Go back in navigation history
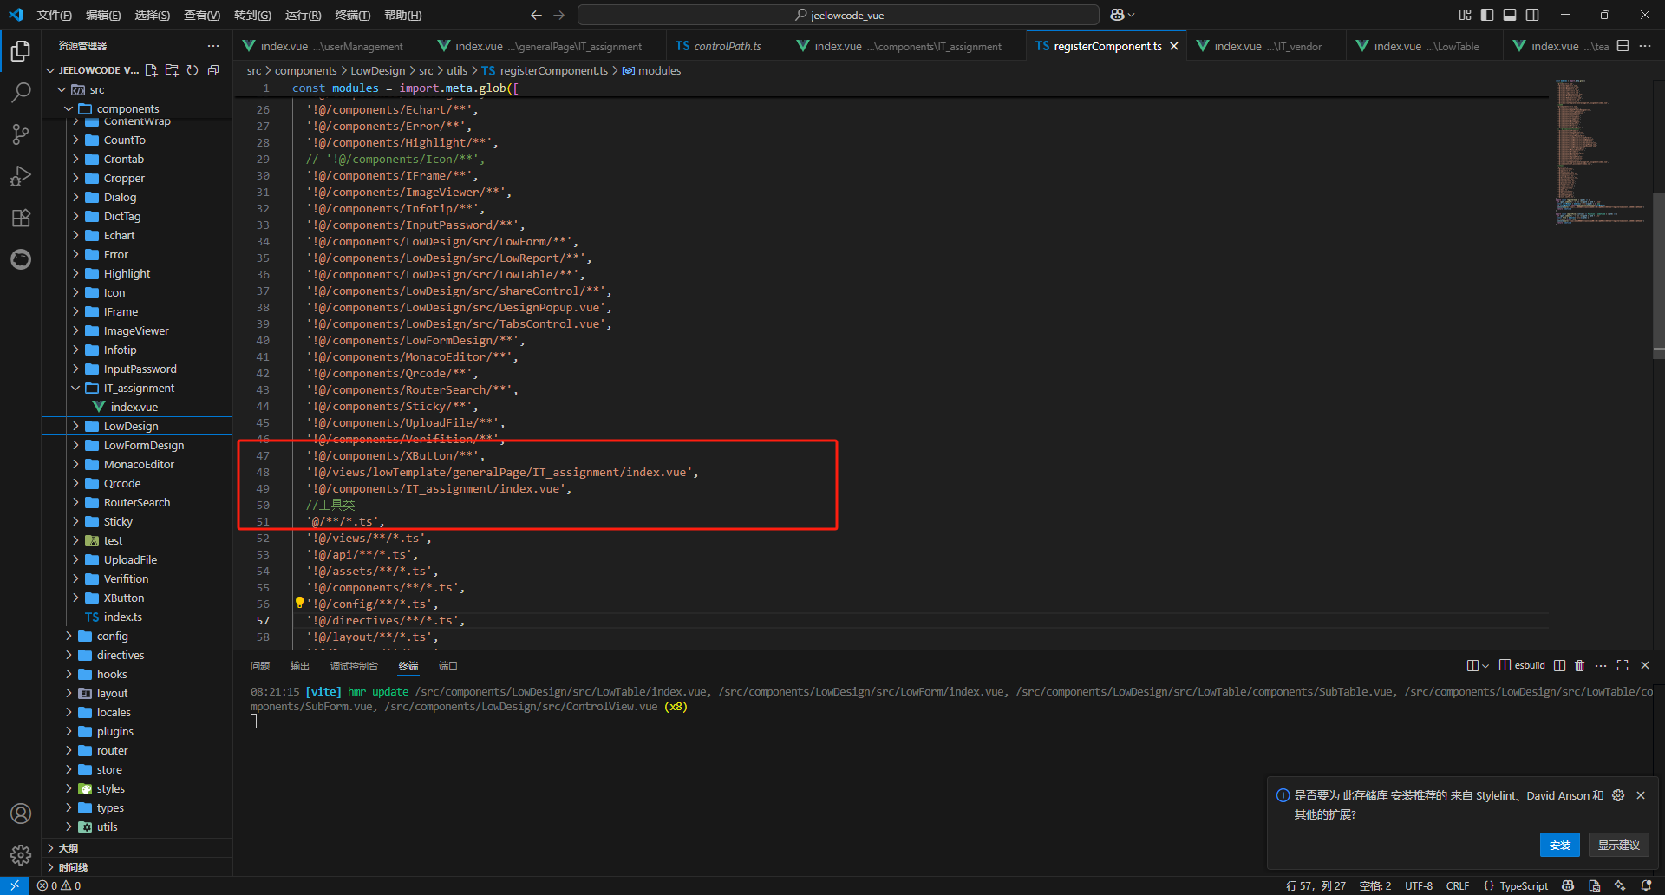This screenshot has width=1665, height=895. pyautogui.click(x=536, y=15)
